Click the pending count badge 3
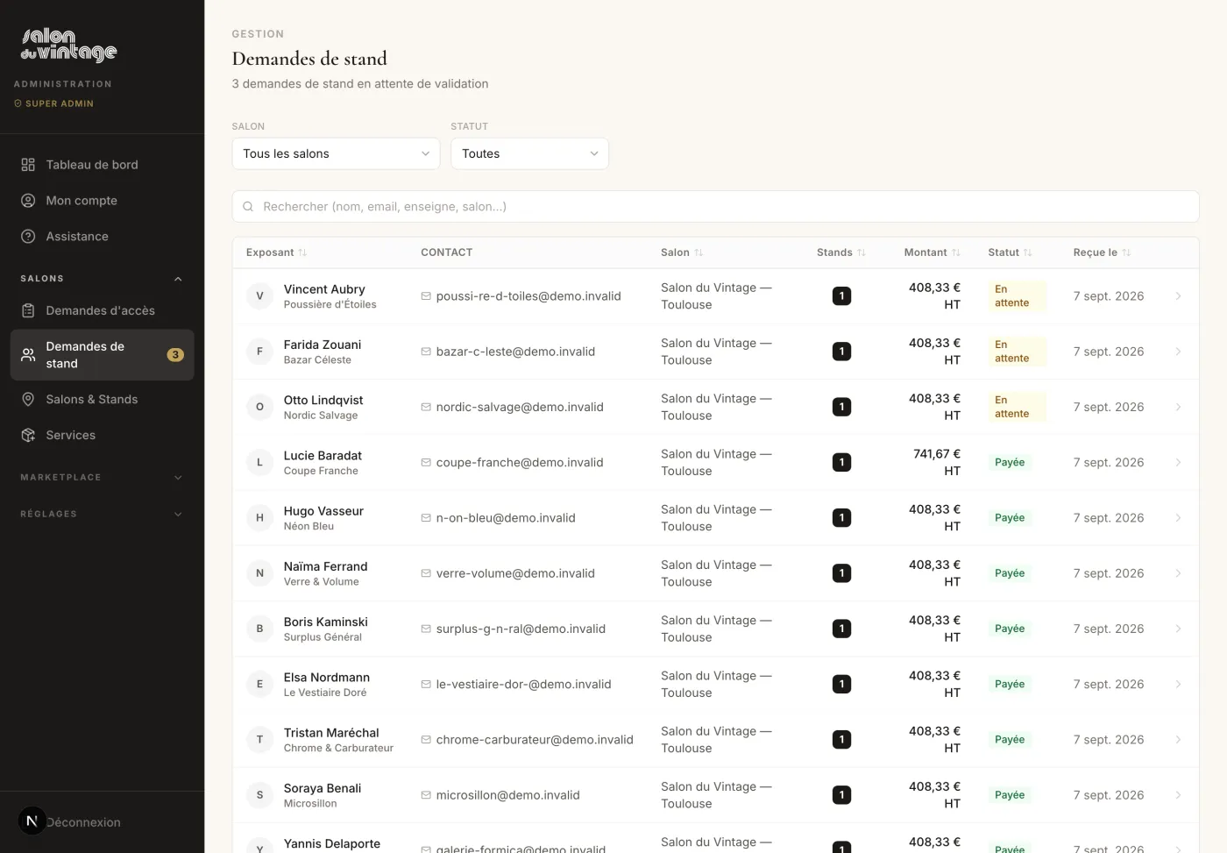Screen dimensions: 1227x853 tap(175, 355)
